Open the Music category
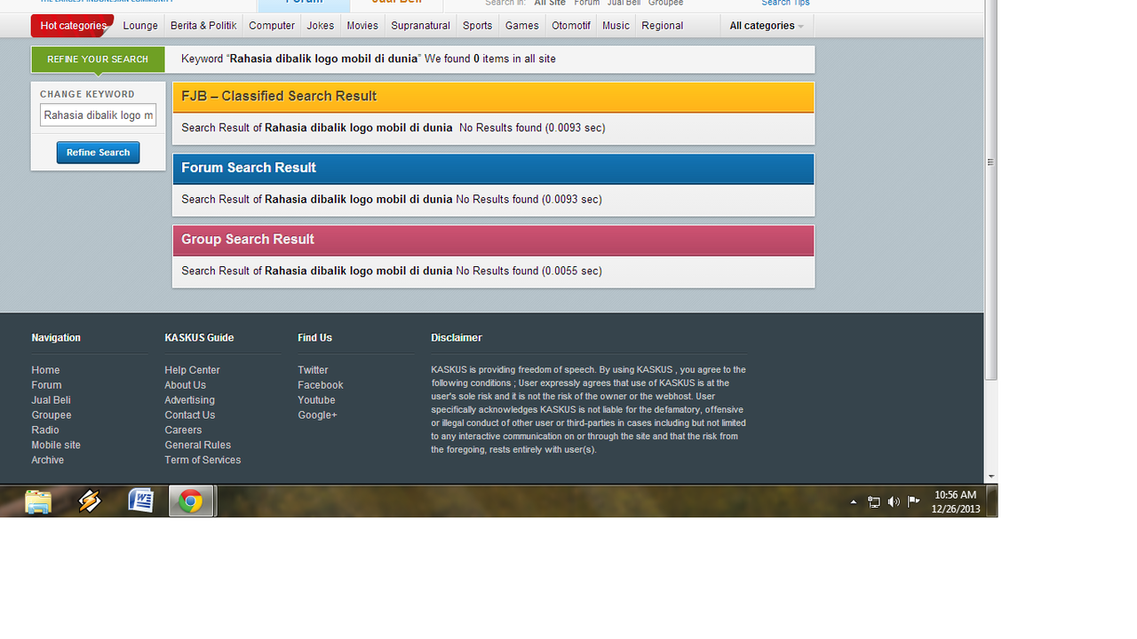 pyautogui.click(x=616, y=26)
